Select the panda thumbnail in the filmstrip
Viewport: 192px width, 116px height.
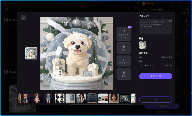pyautogui.click(x=125, y=98)
